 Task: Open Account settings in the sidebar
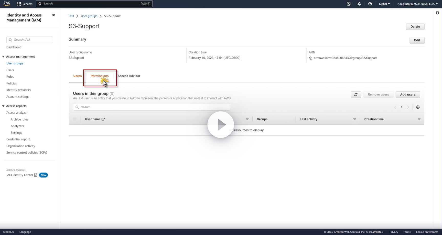pyautogui.click(x=18, y=97)
